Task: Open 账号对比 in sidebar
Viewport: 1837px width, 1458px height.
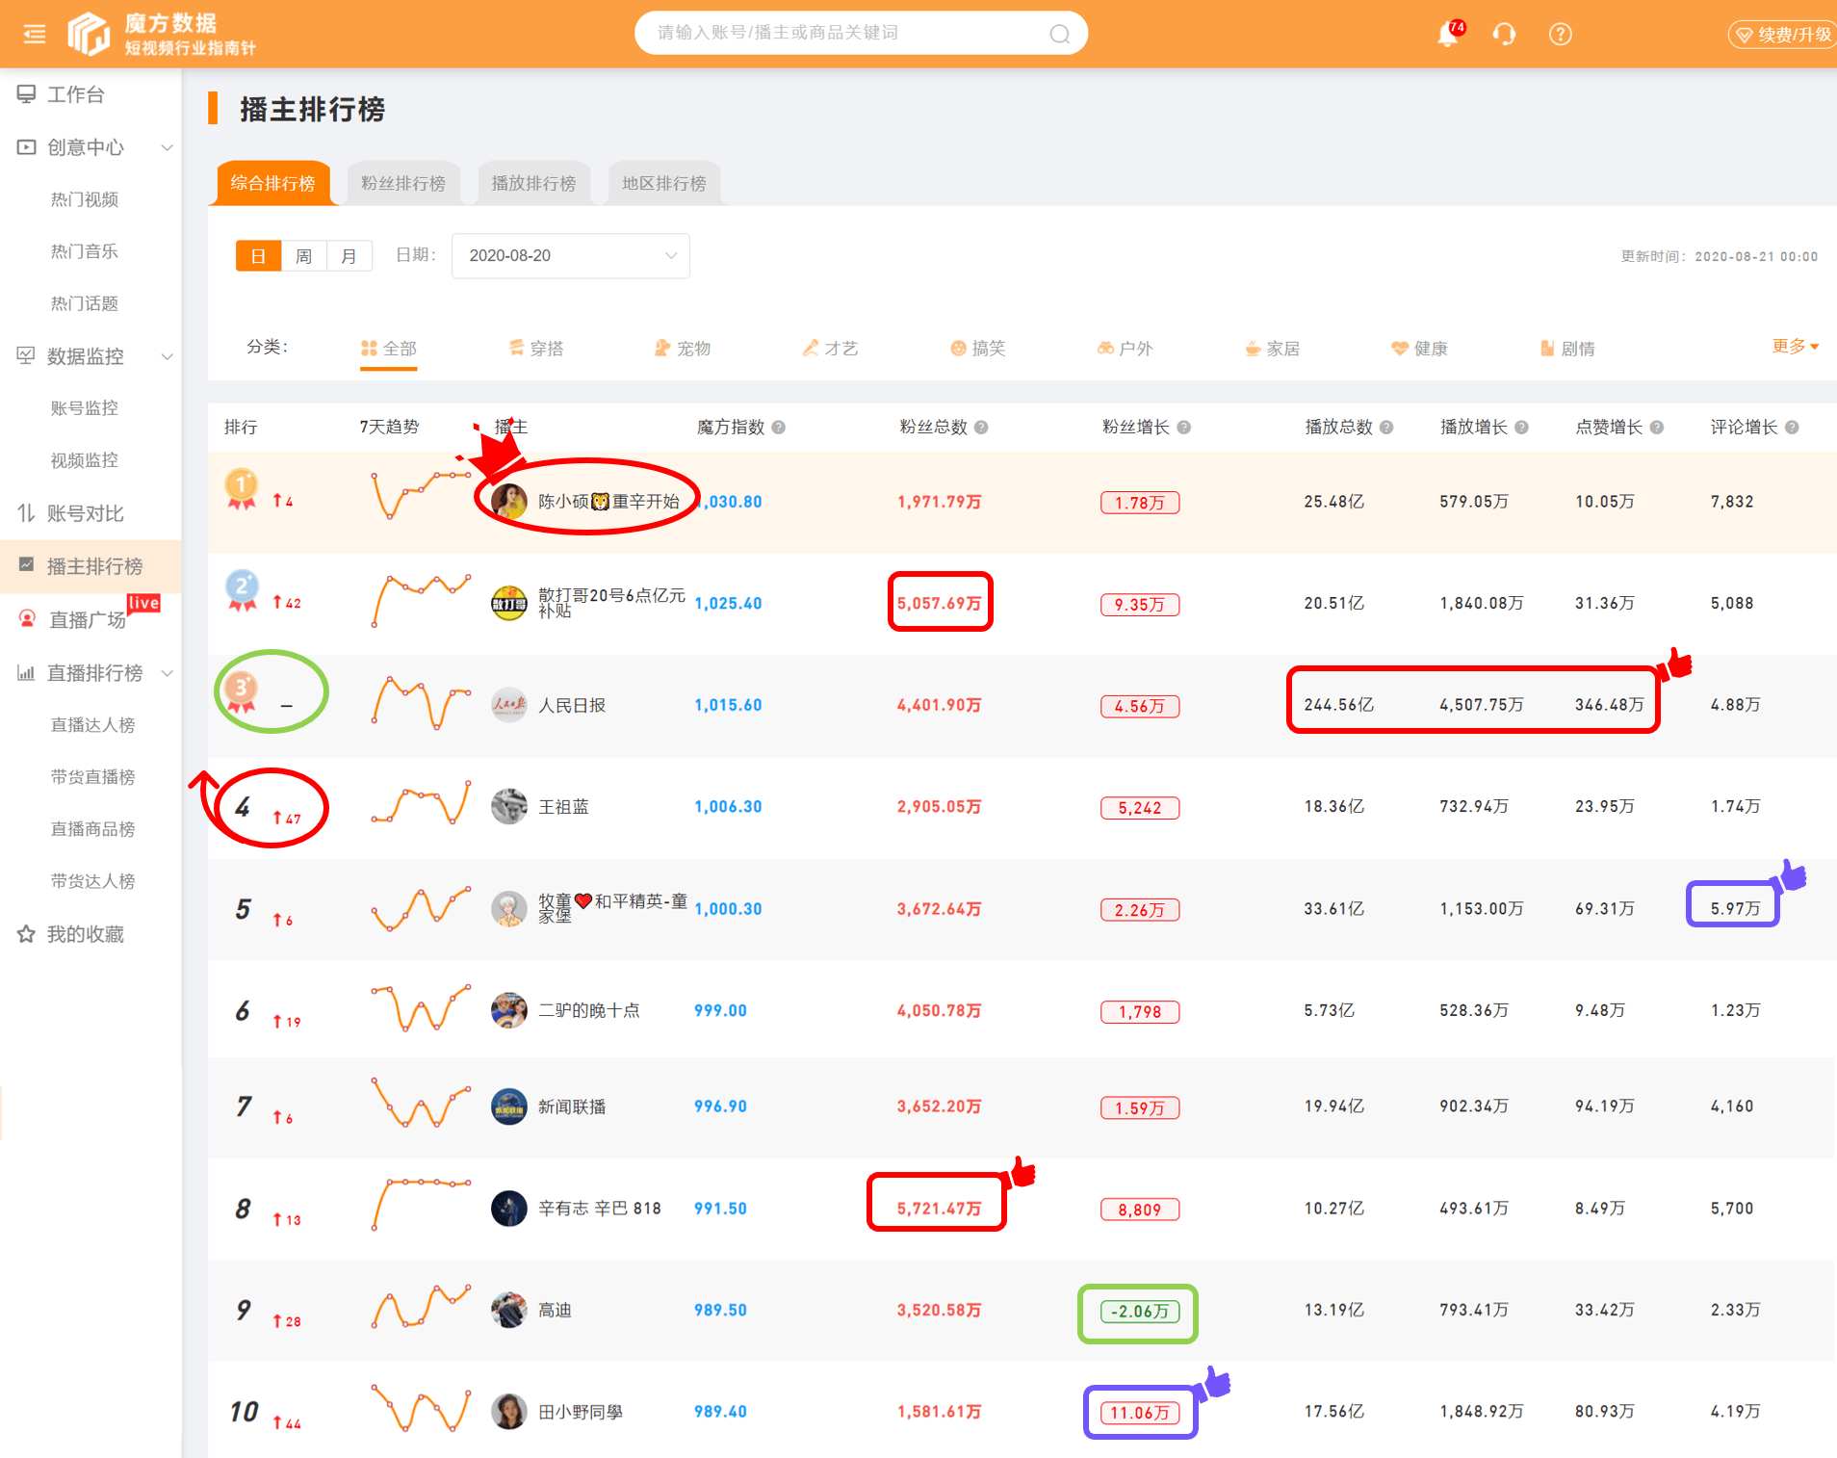Action: pos(85,513)
